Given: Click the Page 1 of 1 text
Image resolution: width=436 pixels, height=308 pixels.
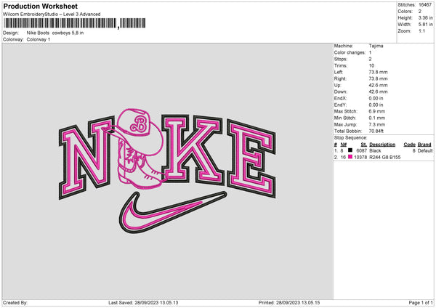Looking at the screenshot, I should tap(421, 303).
